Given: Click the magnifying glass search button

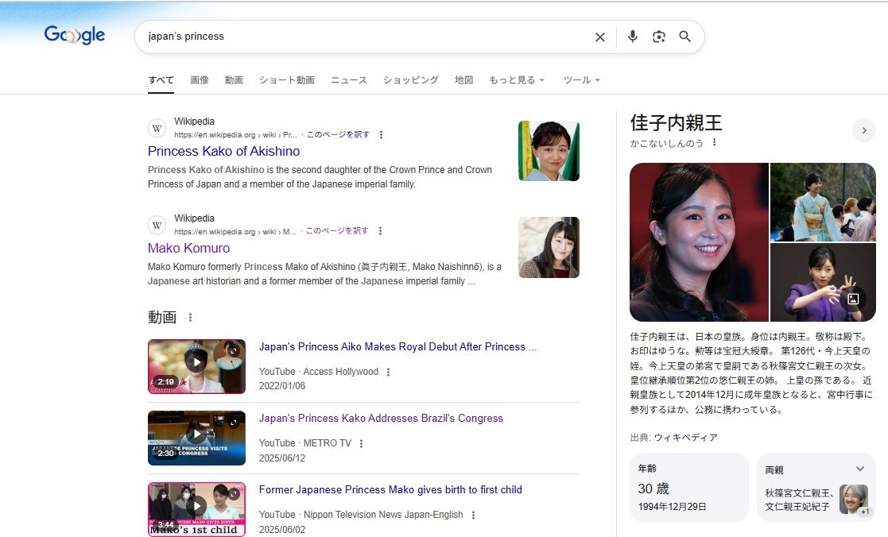Looking at the screenshot, I should (684, 37).
